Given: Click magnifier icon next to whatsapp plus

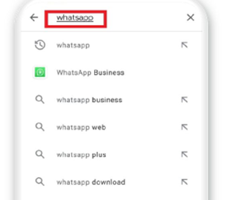Looking at the screenshot, I should [40, 155].
